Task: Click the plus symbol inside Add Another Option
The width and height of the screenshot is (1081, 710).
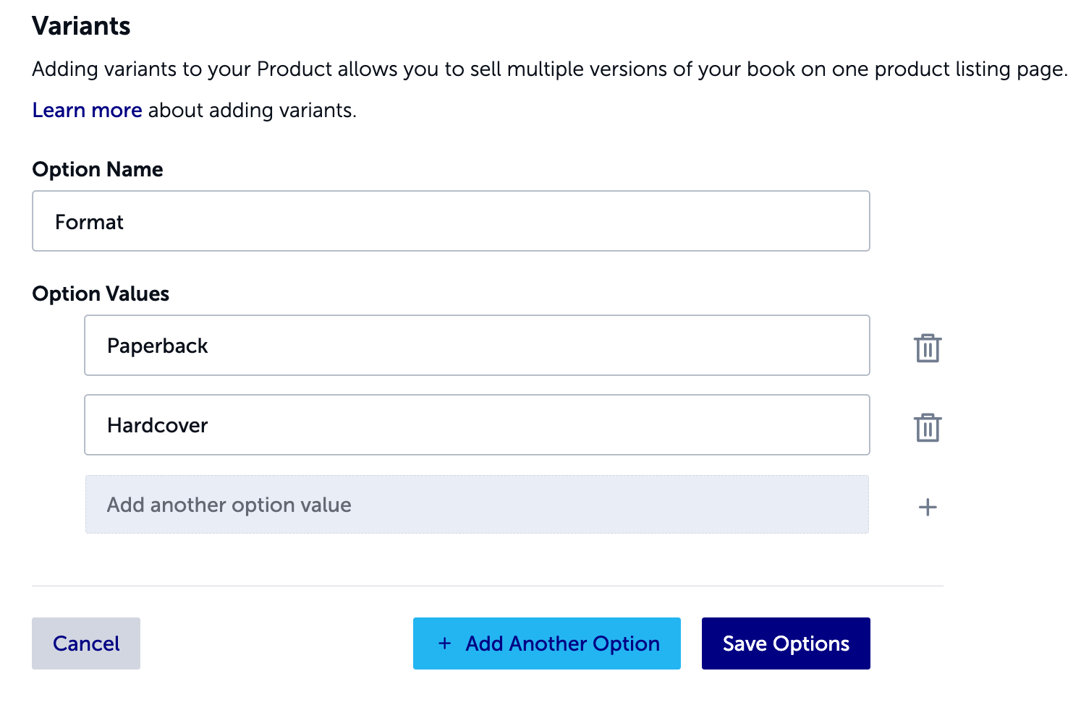Action: (x=445, y=643)
